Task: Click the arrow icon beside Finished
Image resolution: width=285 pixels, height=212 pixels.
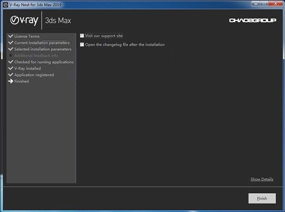Action: [11, 81]
